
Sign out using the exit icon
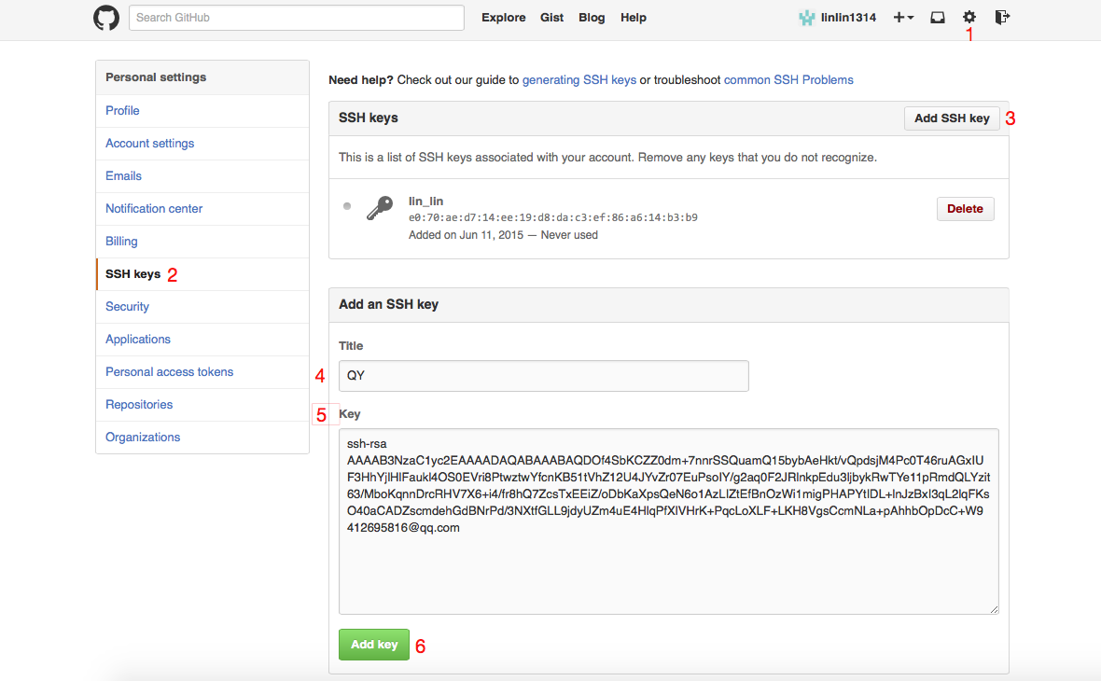click(x=1002, y=17)
